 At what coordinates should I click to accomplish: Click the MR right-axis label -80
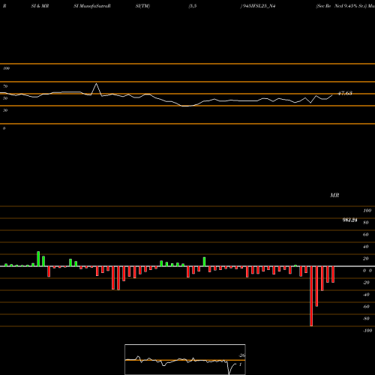tap(366, 319)
